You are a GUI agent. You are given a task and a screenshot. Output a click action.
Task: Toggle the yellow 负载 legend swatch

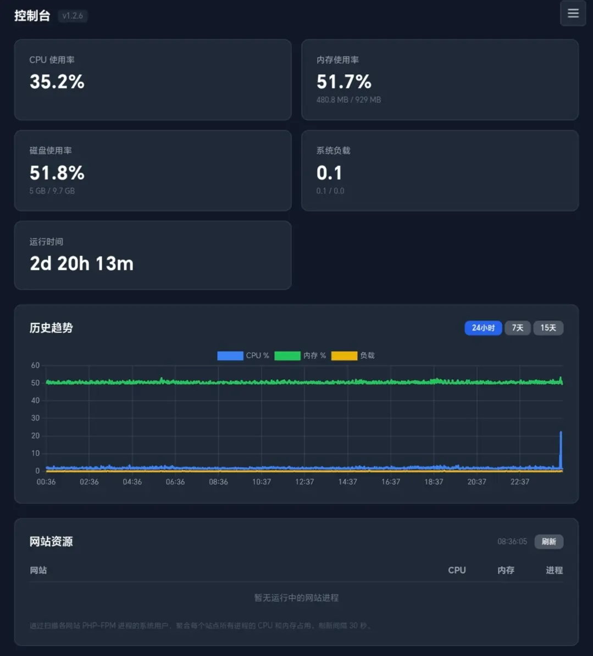tap(344, 355)
